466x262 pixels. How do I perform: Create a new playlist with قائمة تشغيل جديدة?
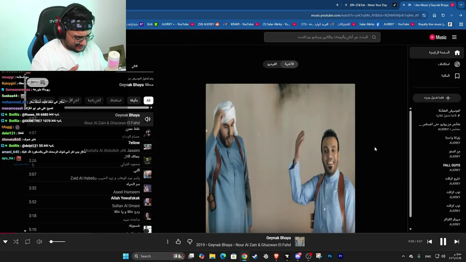coord(437,98)
